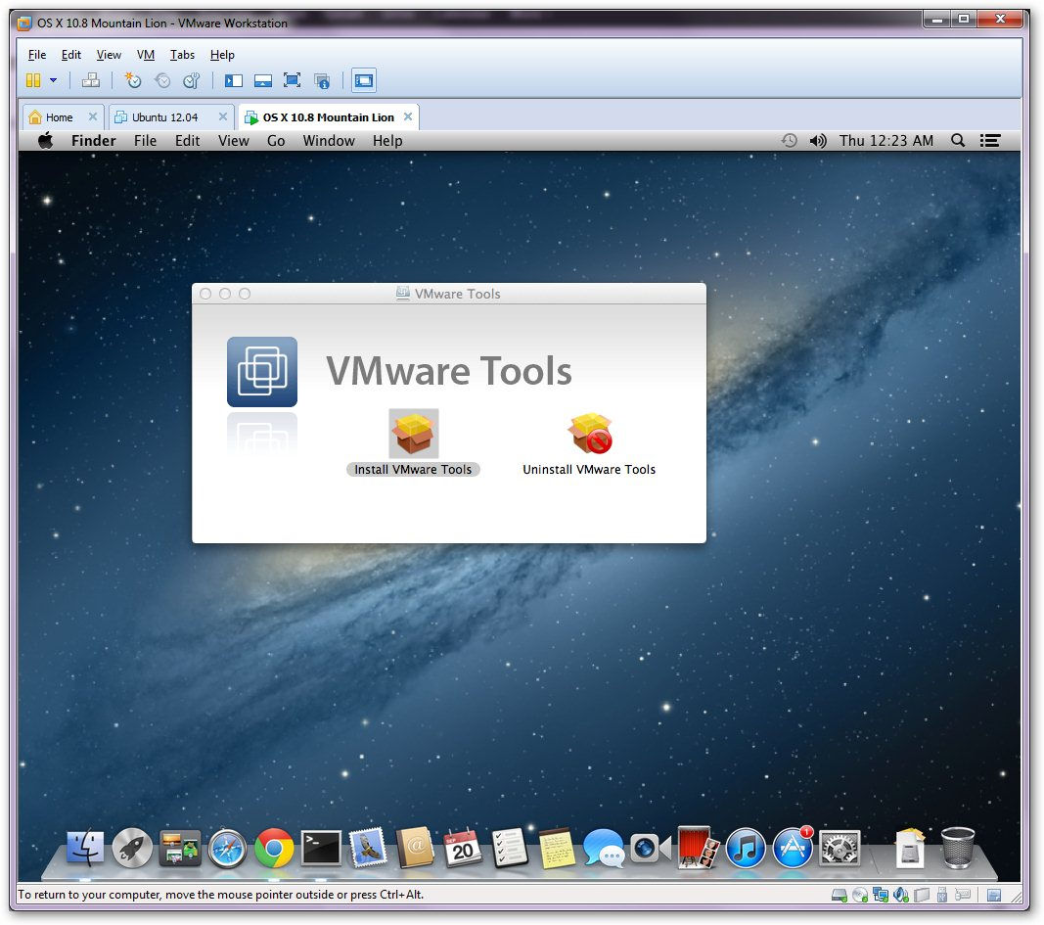Launch Google Chrome from the Dock
This screenshot has width=1044, height=925.
point(274,848)
